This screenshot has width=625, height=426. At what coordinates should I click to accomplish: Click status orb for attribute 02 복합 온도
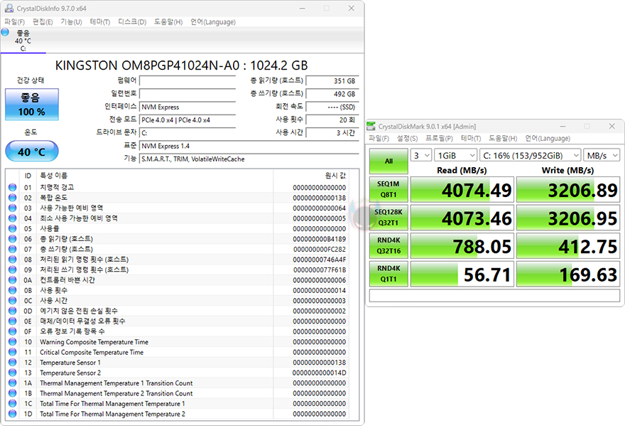tap(12, 198)
